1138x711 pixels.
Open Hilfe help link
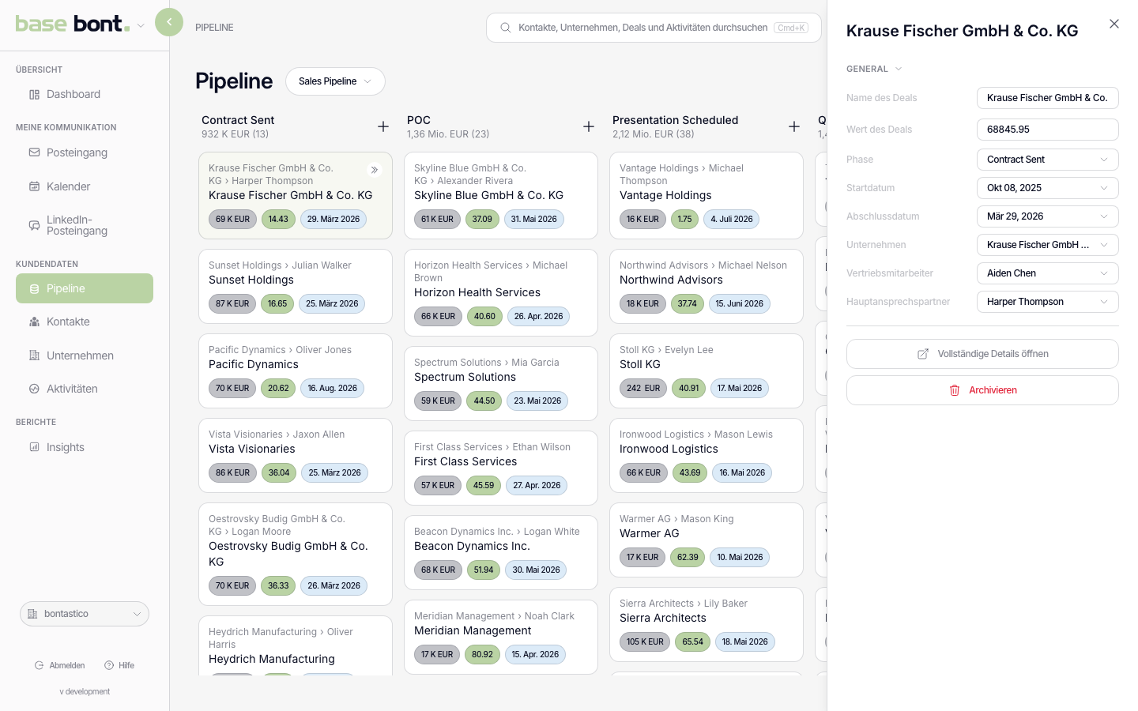click(x=119, y=665)
